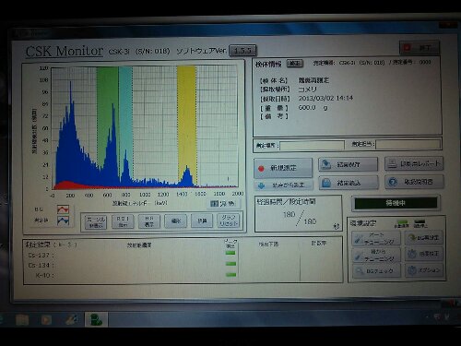
Task: Run auto tuning wrench button
Action: click(x=376, y=238)
